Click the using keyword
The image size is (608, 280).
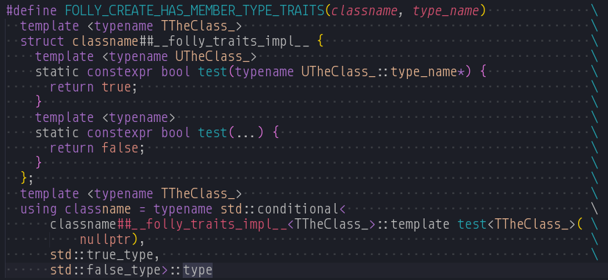pyautogui.click(x=39, y=209)
